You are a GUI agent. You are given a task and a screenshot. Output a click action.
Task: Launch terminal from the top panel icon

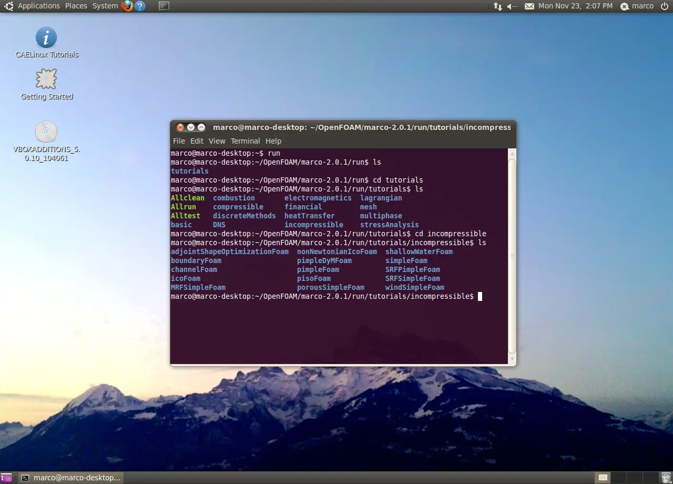164,6
